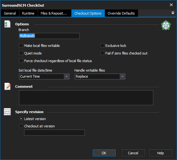The width and height of the screenshot is (177, 160).
Task: Enable Make local files writable
Action: coord(21,46)
